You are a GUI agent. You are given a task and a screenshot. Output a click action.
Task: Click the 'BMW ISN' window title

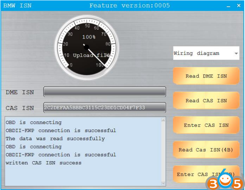(17, 5)
